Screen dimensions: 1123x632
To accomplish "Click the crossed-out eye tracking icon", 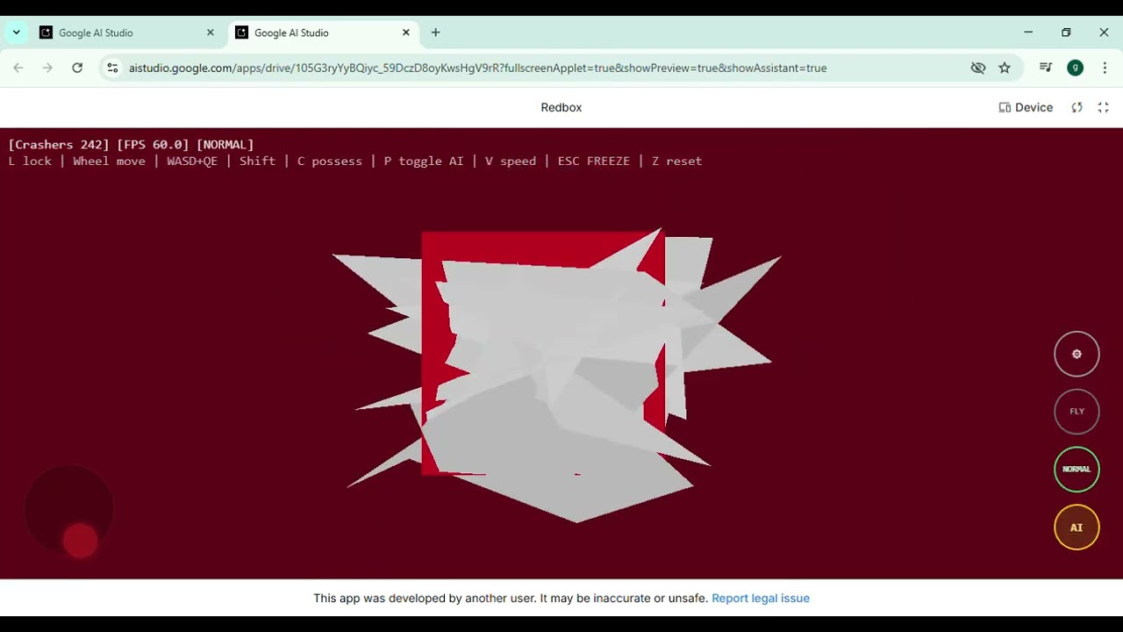I will [978, 68].
